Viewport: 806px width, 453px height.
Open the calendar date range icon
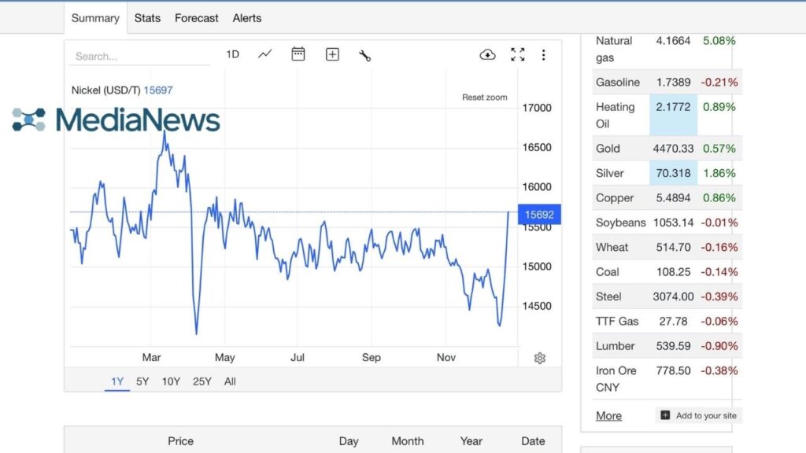(298, 54)
